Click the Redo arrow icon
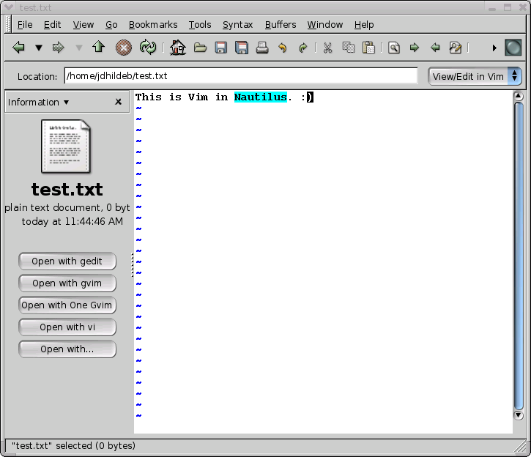The height and width of the screenshot is (457, 531). click(x=303, y=48)
